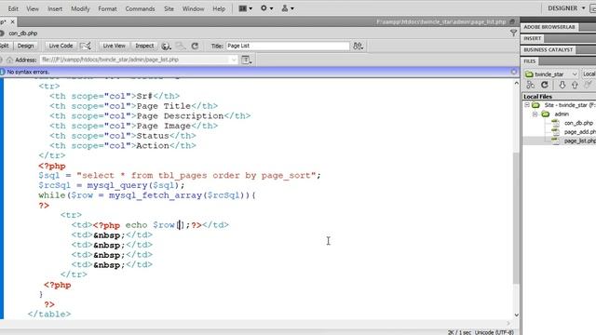This screenshot has height=335, width=596.
Task: Refresh the Files panel list
Action: tap(545, 85)
